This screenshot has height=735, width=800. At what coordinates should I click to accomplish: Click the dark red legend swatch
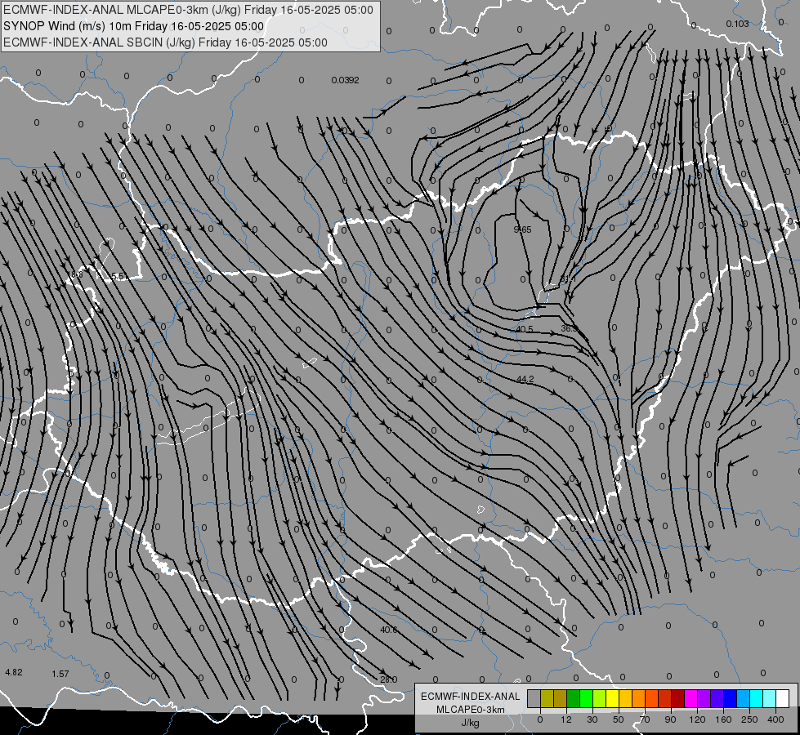click(x=678, y=698)
